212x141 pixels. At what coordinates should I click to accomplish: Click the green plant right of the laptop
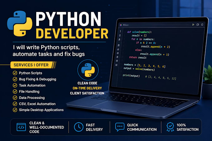click(x=208, y=74)
